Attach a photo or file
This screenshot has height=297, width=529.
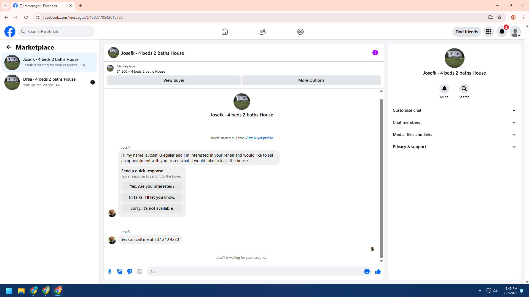[120, 271]
